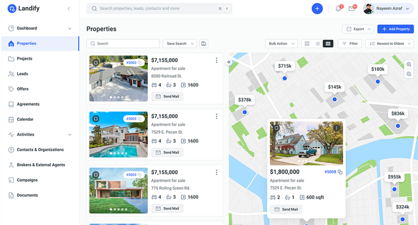Open Campaigns from the sidebar

(x=27, y=180)
